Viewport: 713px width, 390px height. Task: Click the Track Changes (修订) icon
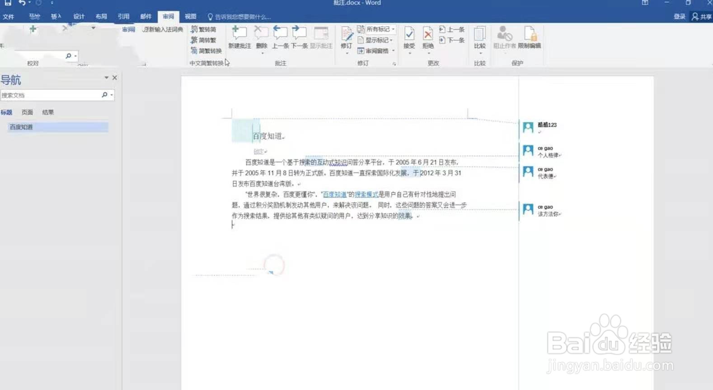(347, 37)
